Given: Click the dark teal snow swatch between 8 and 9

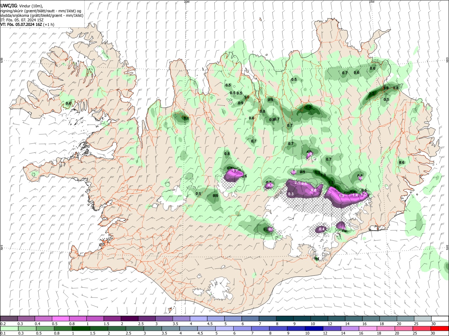Looking at the screenshot, I should (284, 319).
